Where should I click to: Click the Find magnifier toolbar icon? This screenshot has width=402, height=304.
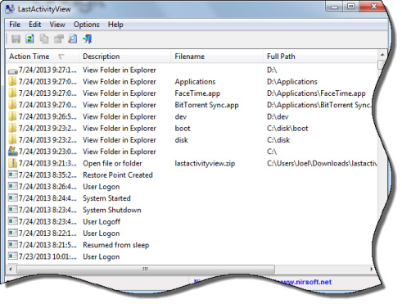(73, 39)
